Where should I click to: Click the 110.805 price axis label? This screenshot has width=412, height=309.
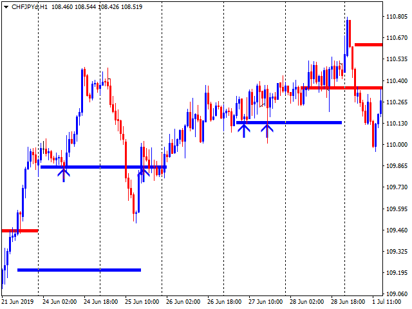tap(397, 17)
